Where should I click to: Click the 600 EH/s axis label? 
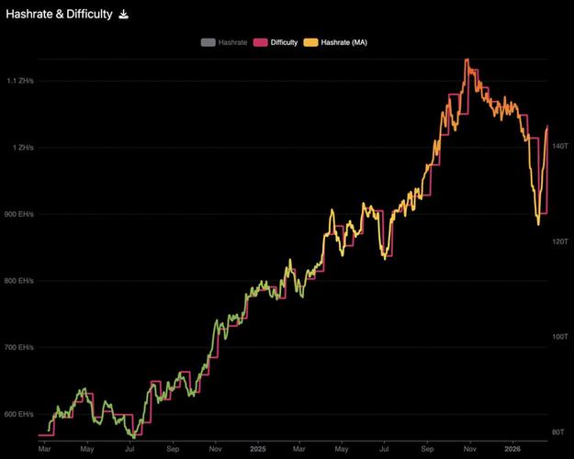[18, 414]
